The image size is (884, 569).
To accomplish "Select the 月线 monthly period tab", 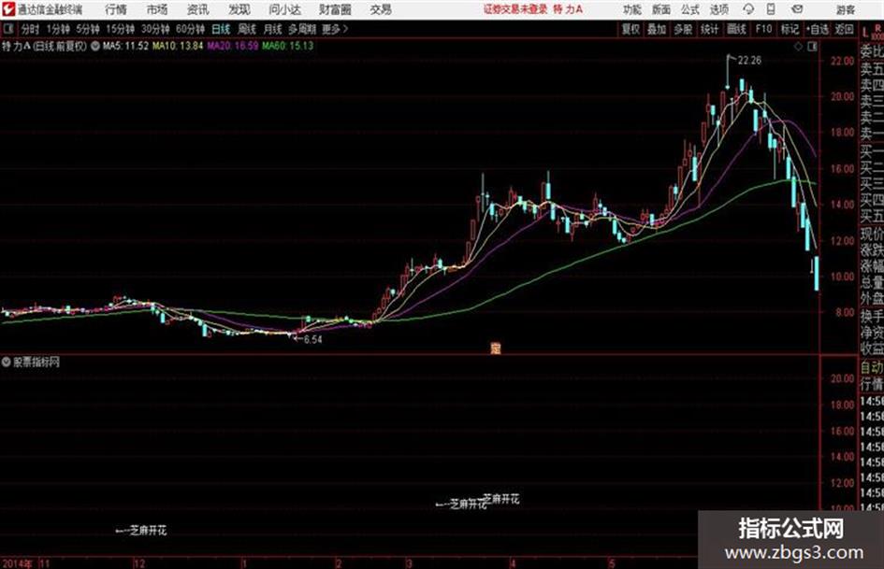I will pyautogui.click(x=273, y=29).
